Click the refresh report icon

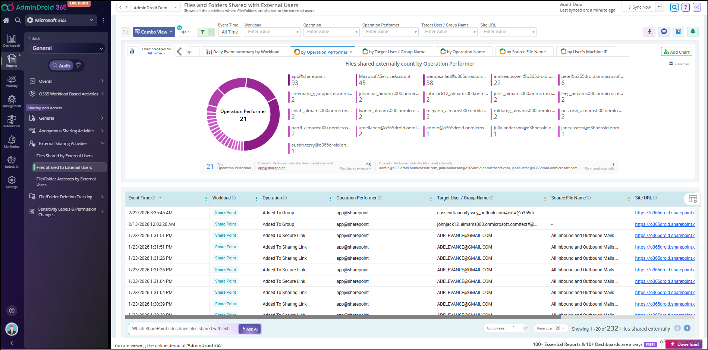click(126, 32)
